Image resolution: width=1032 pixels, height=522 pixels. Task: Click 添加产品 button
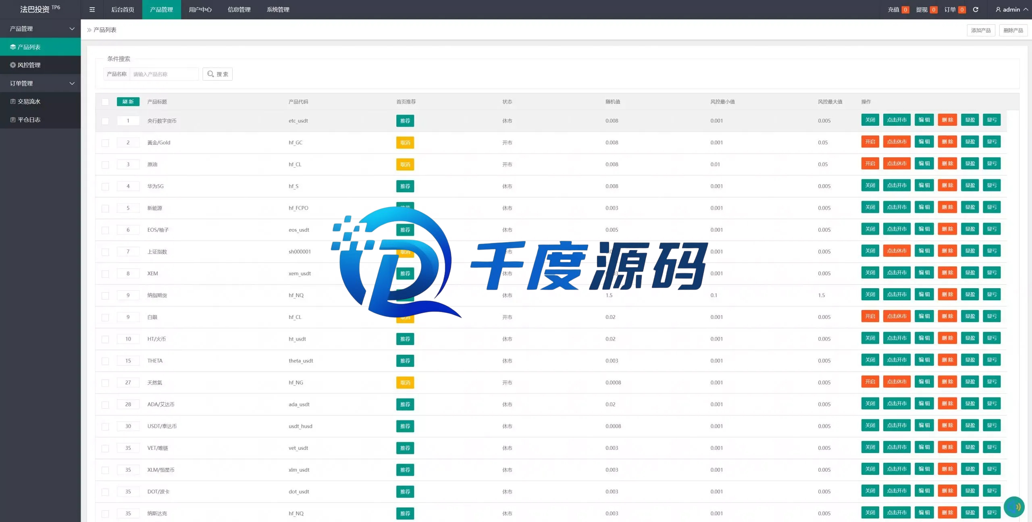[981, 30]
